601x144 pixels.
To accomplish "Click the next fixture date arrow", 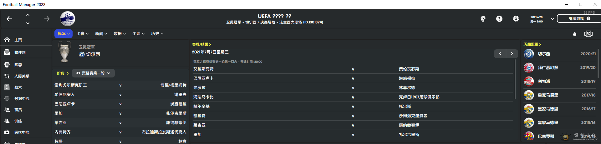I will (512, 54).
